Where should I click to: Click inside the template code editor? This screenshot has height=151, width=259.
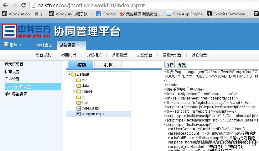211,110
